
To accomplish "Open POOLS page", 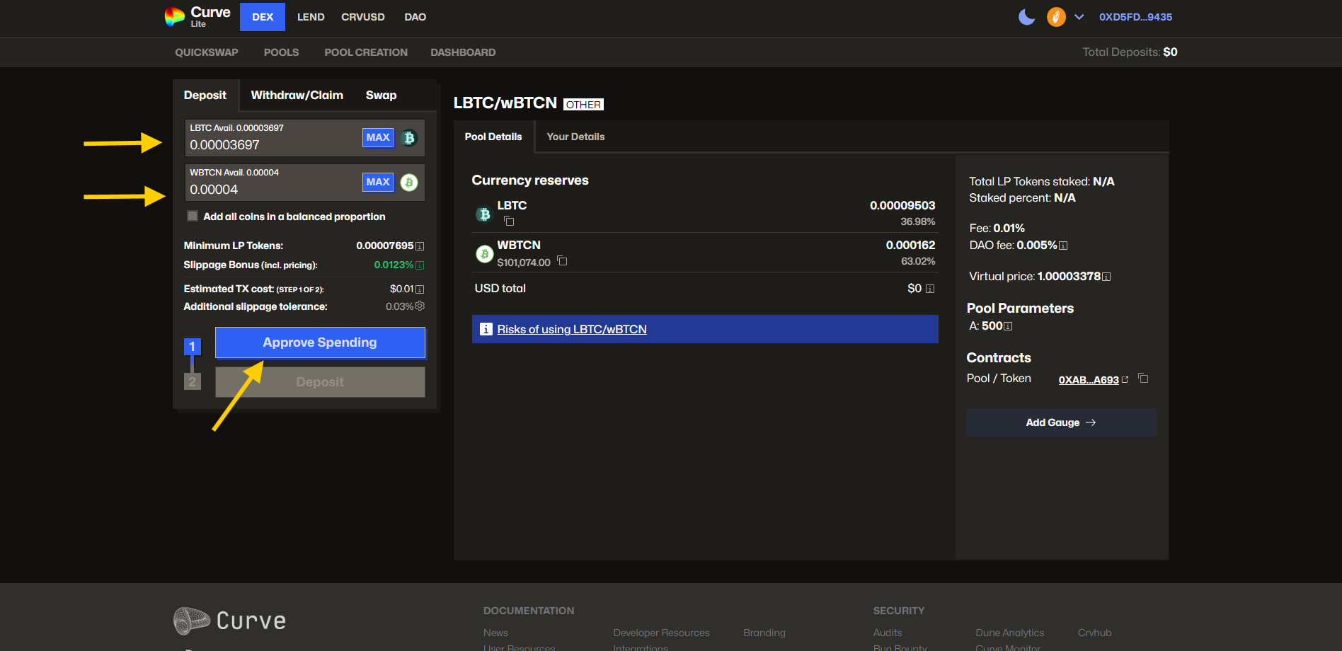I will 282,52.
